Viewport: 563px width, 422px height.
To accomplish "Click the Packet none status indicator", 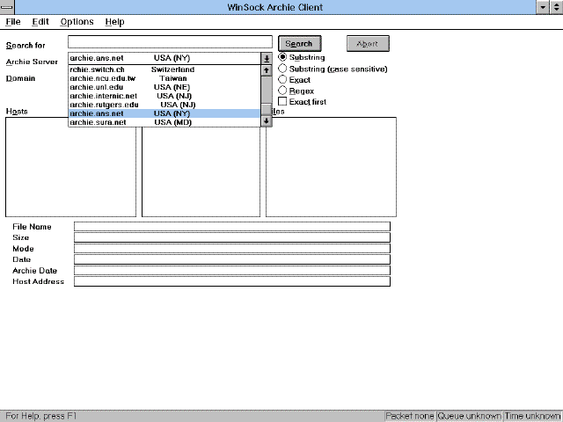I will tap(410, 416).
